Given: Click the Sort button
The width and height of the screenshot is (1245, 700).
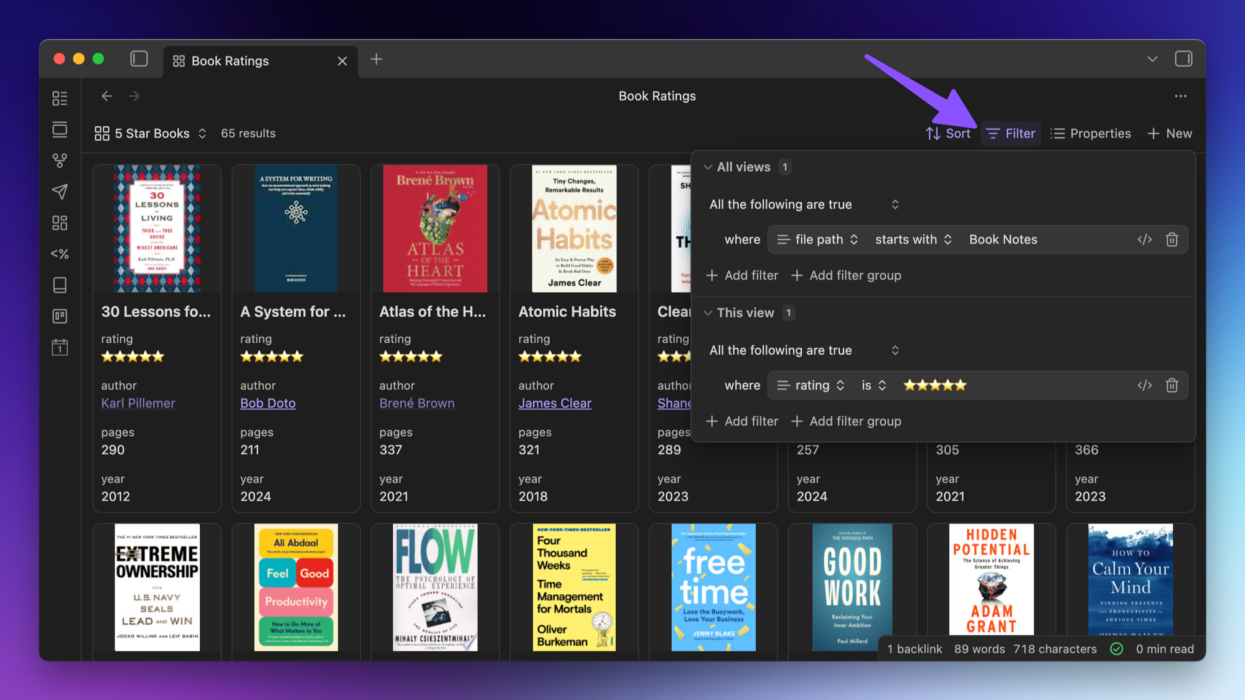Looking at the screenshot, I should click(x=948, y=133).
